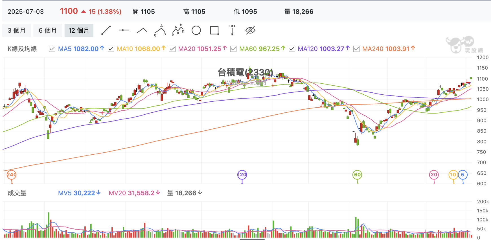Image resolution: width=491 pixels, height=240 pixels.
Task: Choose the 0-A-B wave pattern tool
Action: (160, 30)
